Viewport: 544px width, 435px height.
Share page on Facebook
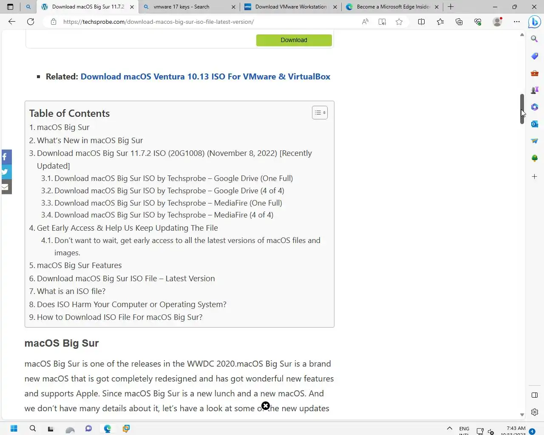(x=6, y=157)
